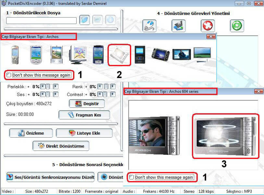Screen dimensions: 264x195
Task: Check 'Don't show this message again' in Archos dialog
Action: tap(9, 75)
